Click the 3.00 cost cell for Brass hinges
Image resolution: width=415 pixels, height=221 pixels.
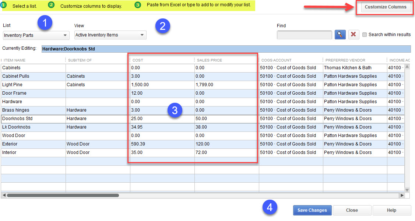tap(162, 110)
